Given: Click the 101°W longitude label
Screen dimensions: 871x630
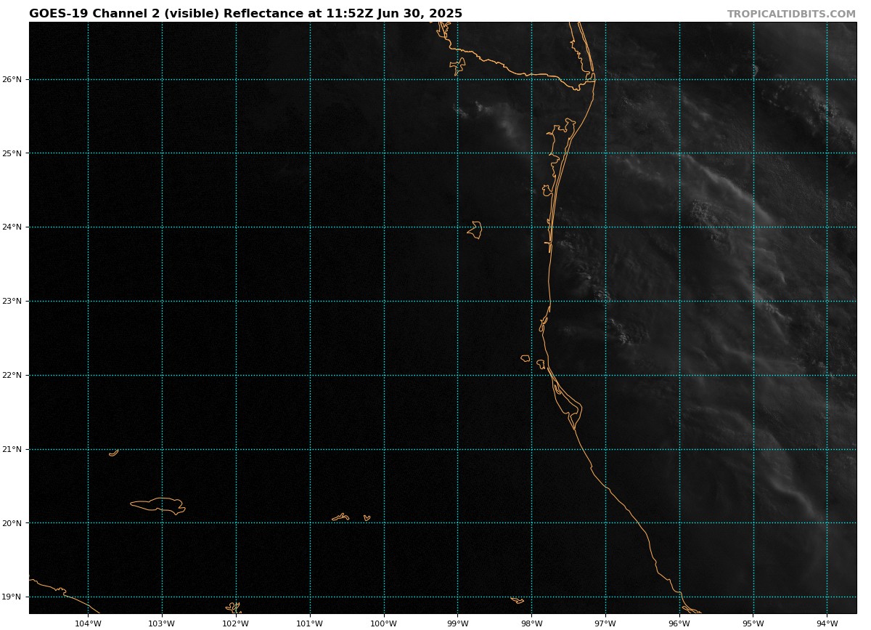Looking at the screenshot, I should pos(310,623).
